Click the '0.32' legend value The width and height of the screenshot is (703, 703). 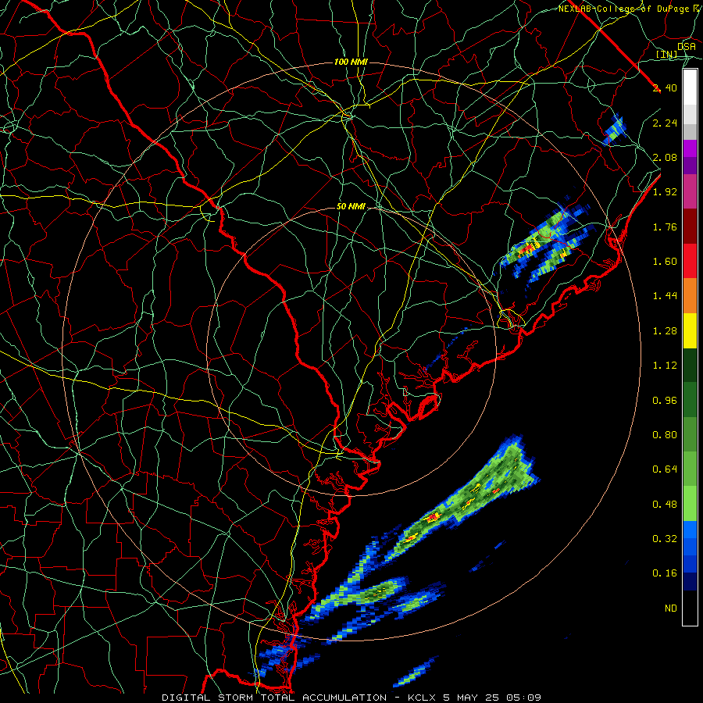click(x=665, y=539)
